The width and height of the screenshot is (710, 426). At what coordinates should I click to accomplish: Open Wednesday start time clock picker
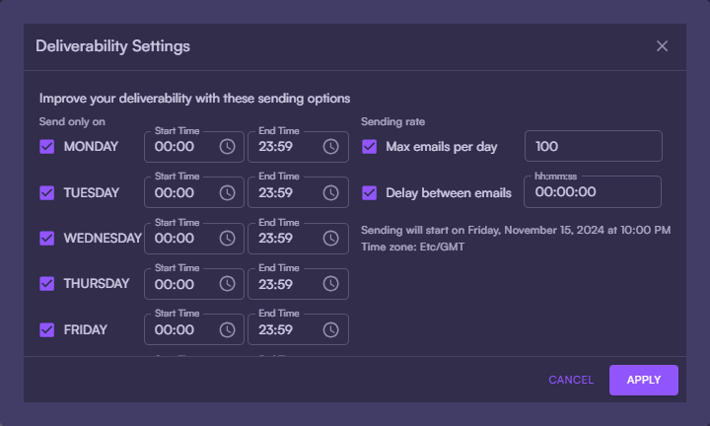pyautogui.click(x=227, y=238)
